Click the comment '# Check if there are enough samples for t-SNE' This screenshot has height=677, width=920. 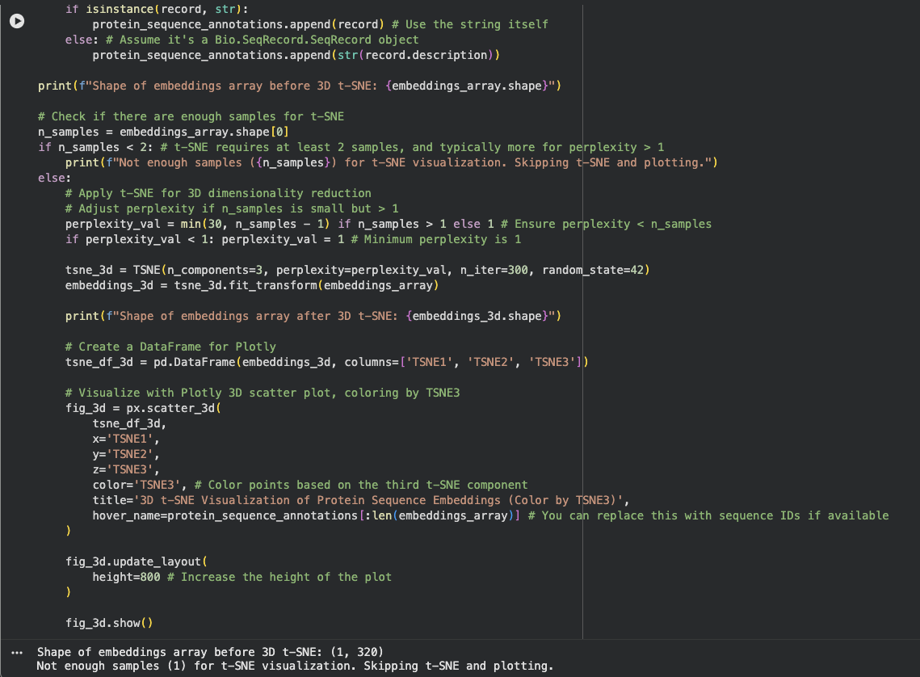click(191, 117)
